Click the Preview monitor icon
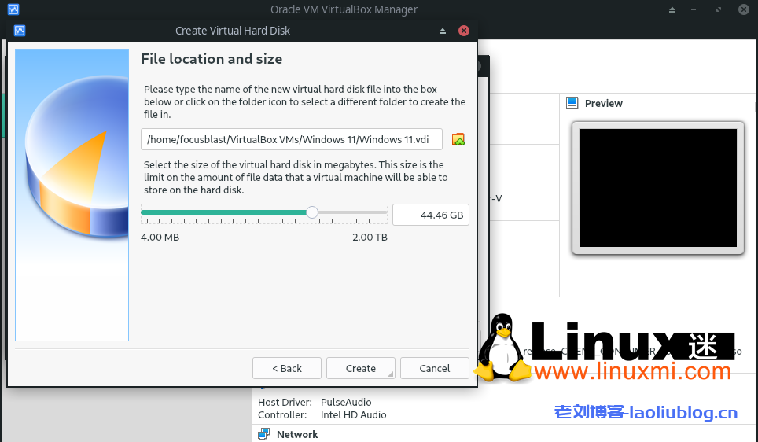This screenshot has height=442, width=758. tap(572, 103)
